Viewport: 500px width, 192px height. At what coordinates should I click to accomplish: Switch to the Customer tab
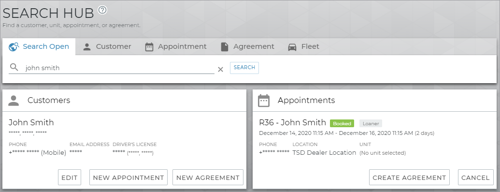pyautogui.click(x=107, y=46)
